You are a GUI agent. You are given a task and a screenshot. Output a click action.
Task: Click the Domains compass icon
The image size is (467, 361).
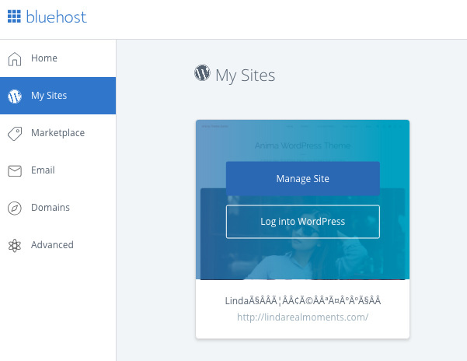point(15,208)
